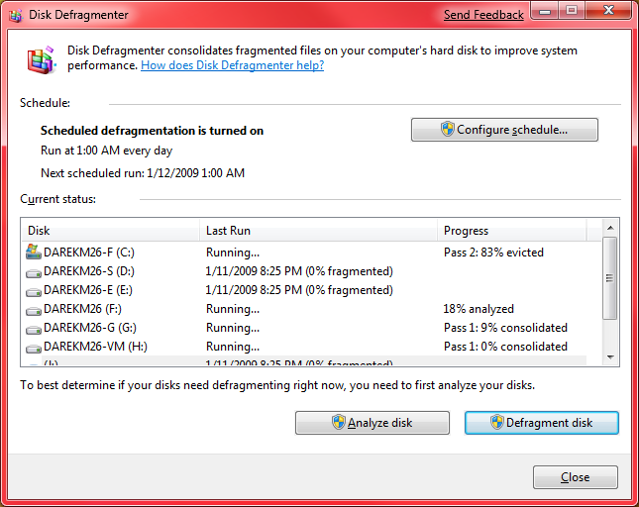This screenshot has width=639, height=507.
Task: Click the shield icon on Configure schedule button
Action: 448,129
